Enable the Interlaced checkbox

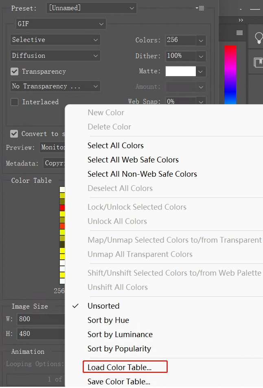pyautogui.click(x=15, y=102)
